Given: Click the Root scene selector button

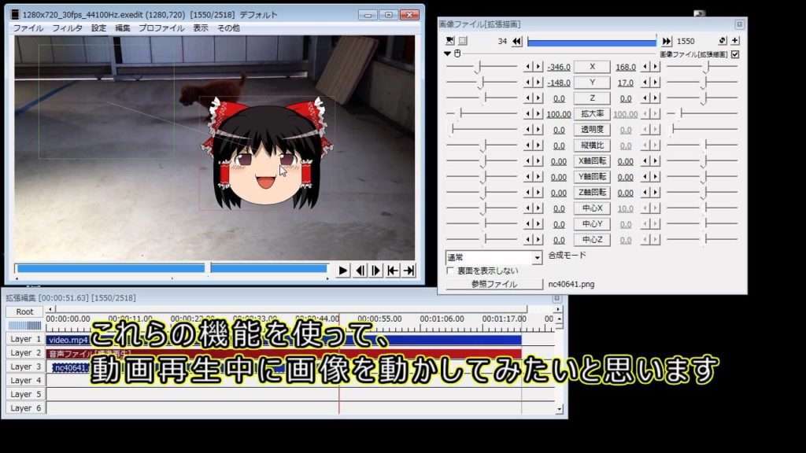Looking at the screenshot, I should tap(25, 311).
